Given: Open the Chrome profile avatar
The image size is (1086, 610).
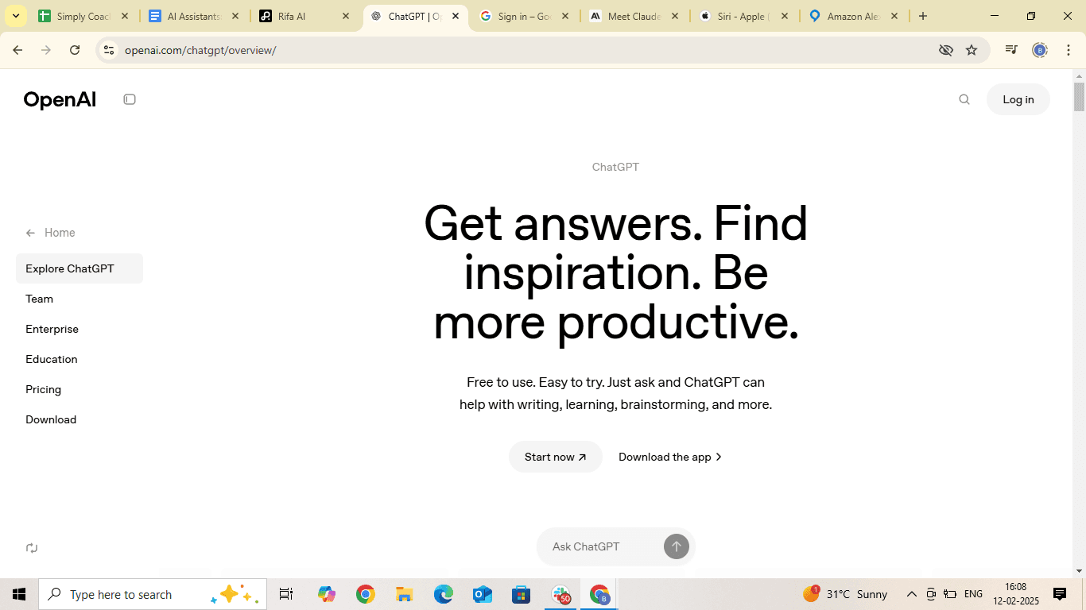Looking at the screenshot, I should click(x=1040, y=50).
